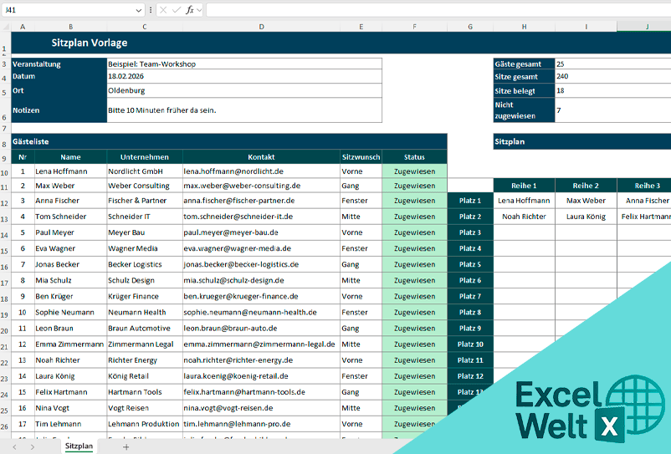Click the Oldenburg location cell
This screenshot has height=454, width=671.
(243, 90)
